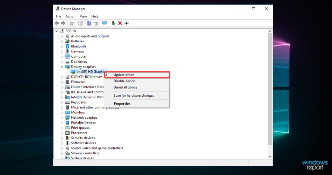Click the red X uninstall toolbar icon
Viewport: 332px width, 175px height.
[120, 23]
